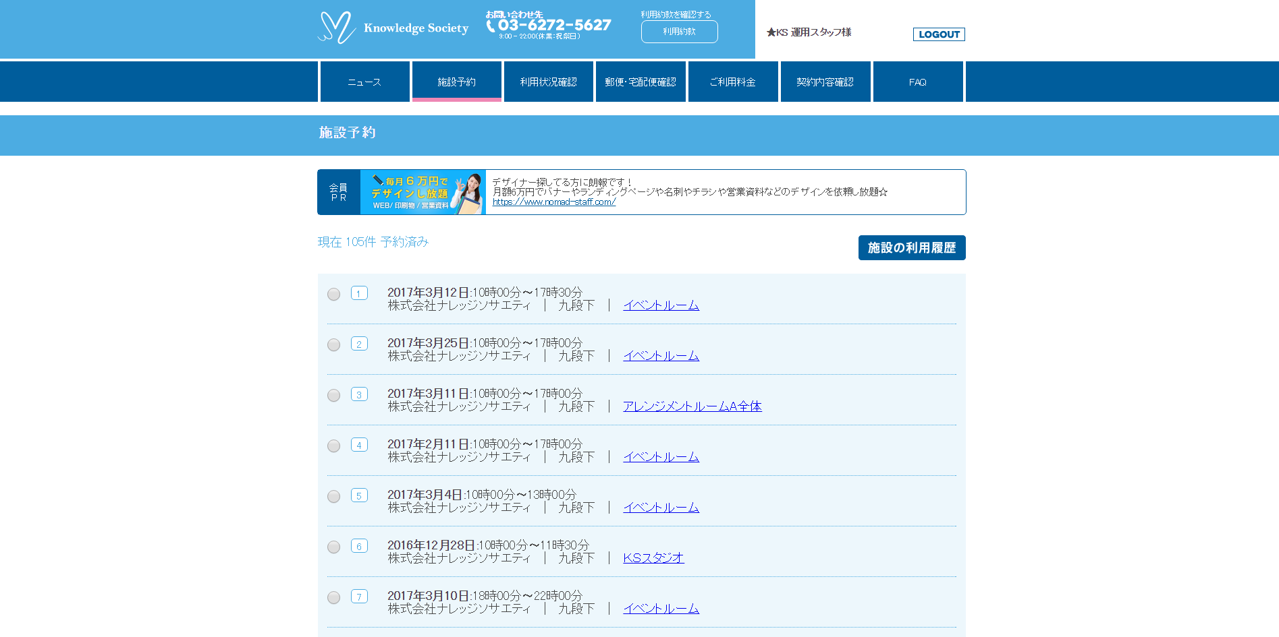Open the FAQ tab
This screenshot has width=1279, height=637.
click(917, 82)
